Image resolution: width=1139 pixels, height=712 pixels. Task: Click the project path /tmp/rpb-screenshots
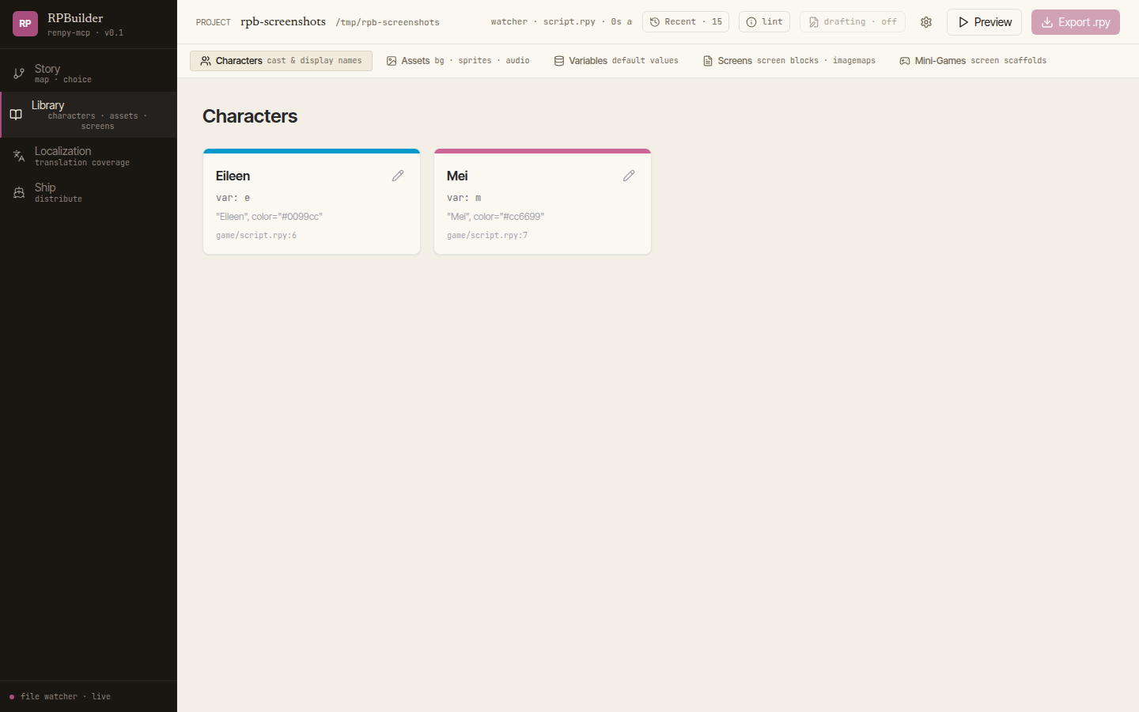pyautogui.click(x=388, y=23)
